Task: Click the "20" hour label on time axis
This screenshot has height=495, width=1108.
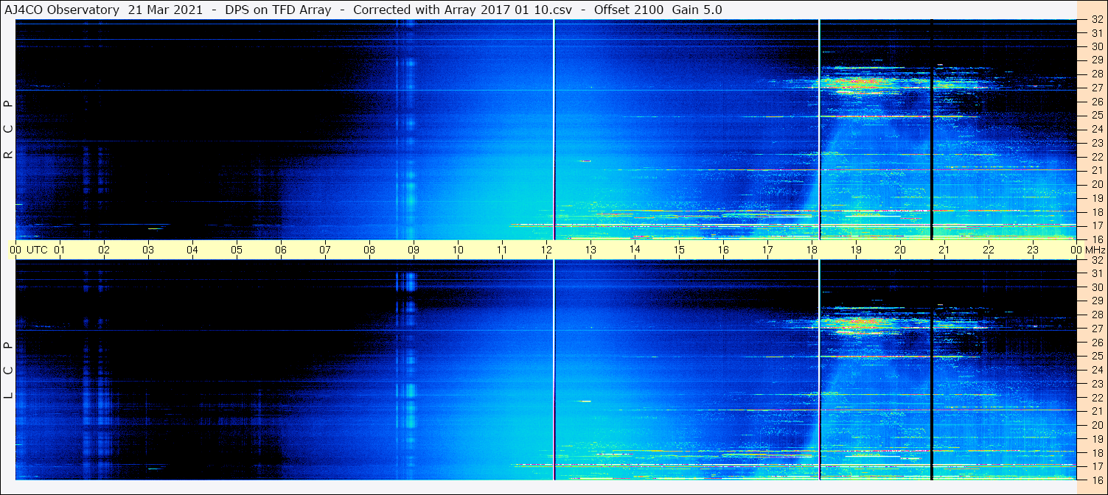Action: point(900,250)
